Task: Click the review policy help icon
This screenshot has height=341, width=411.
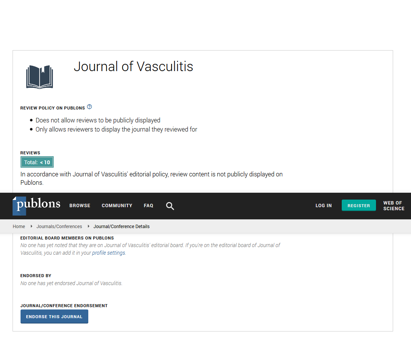Action: click(89, 107)
